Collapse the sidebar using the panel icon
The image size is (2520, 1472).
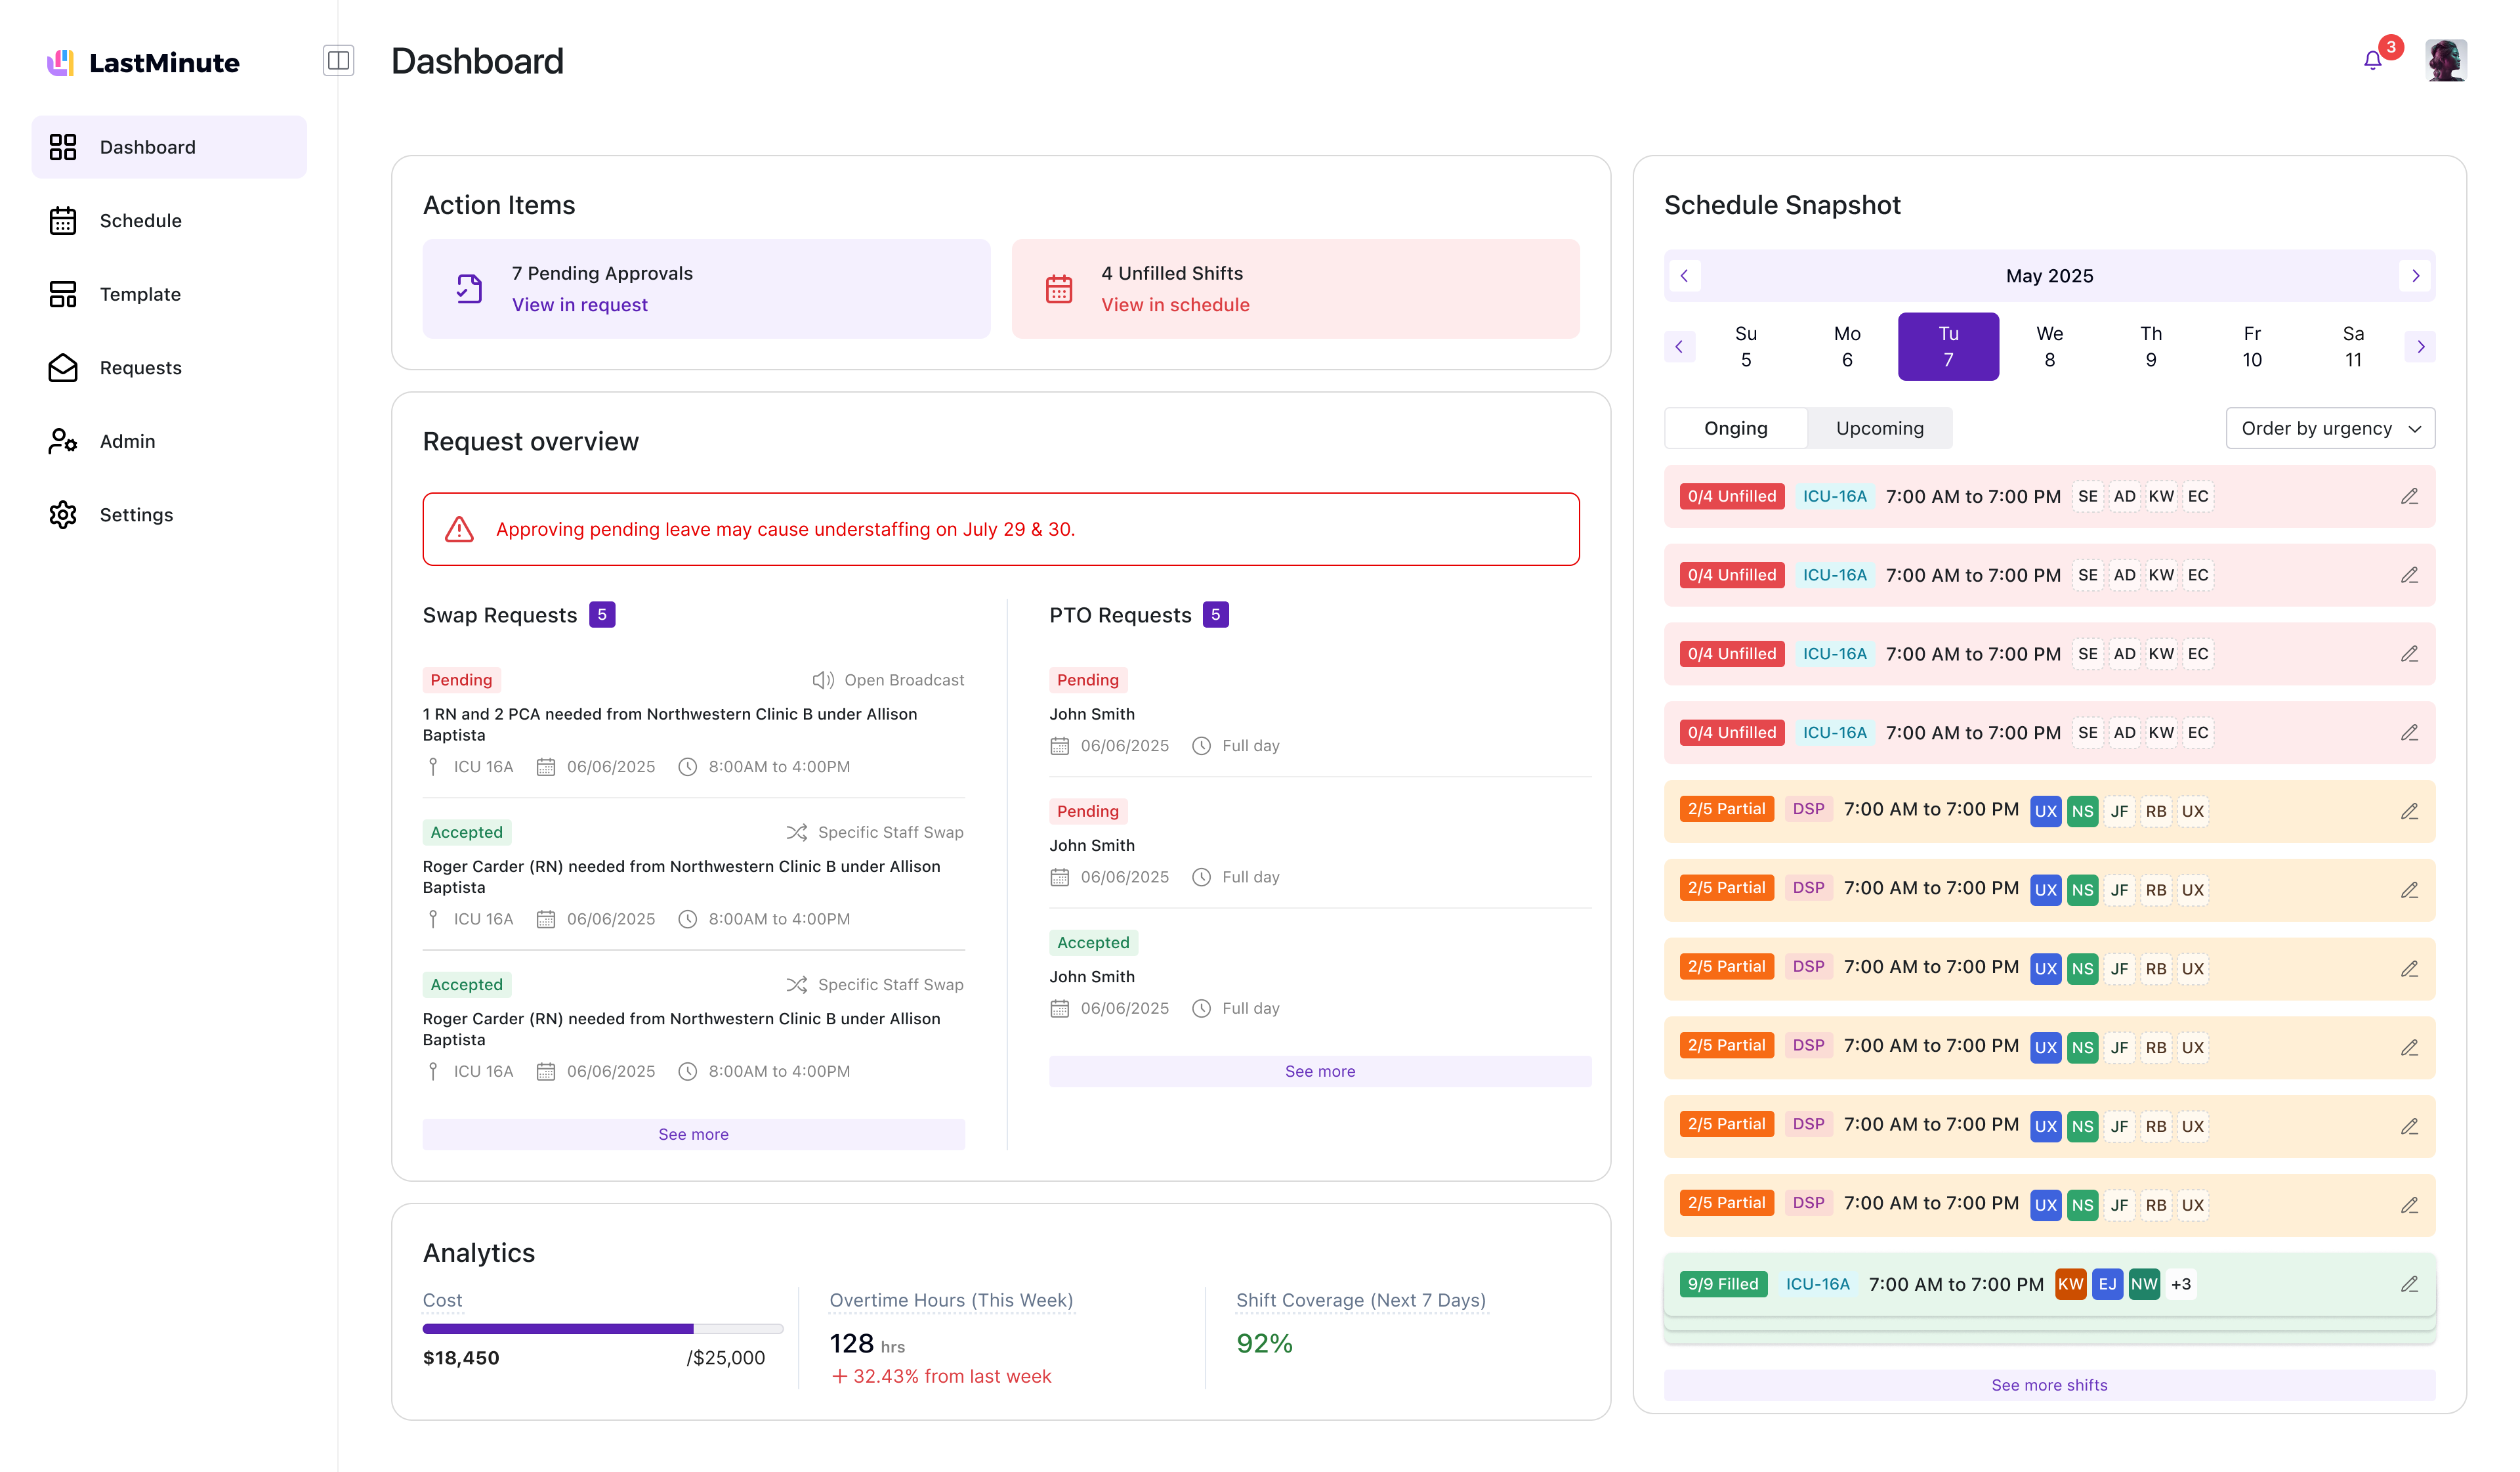339,60
